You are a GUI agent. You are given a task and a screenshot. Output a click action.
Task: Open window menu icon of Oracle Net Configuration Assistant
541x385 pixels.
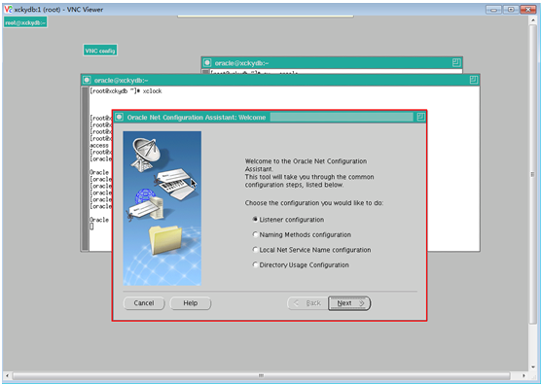pyautogui.click(x=119, y=118)
